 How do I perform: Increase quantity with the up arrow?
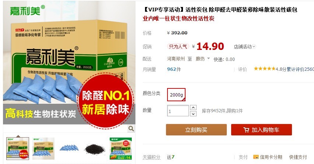click(x=193, y=107)
